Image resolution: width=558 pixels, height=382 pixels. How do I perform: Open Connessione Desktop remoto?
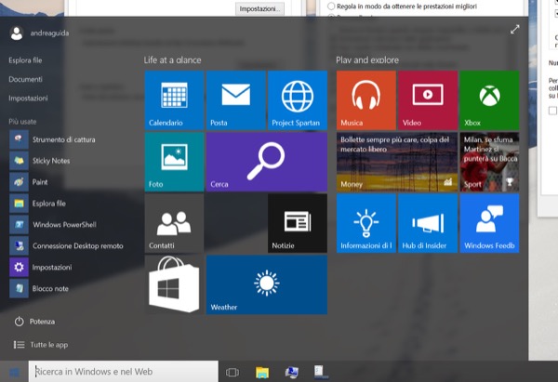pyautogui.click(x=68, y=245)
